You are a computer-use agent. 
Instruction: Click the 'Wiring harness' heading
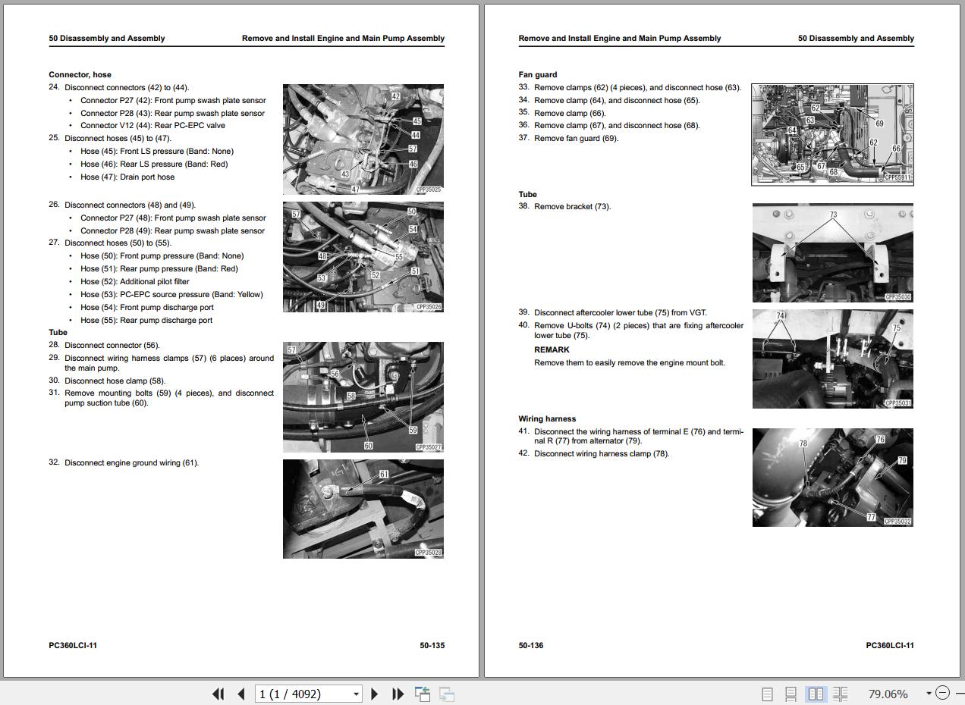tap(547, 418)
